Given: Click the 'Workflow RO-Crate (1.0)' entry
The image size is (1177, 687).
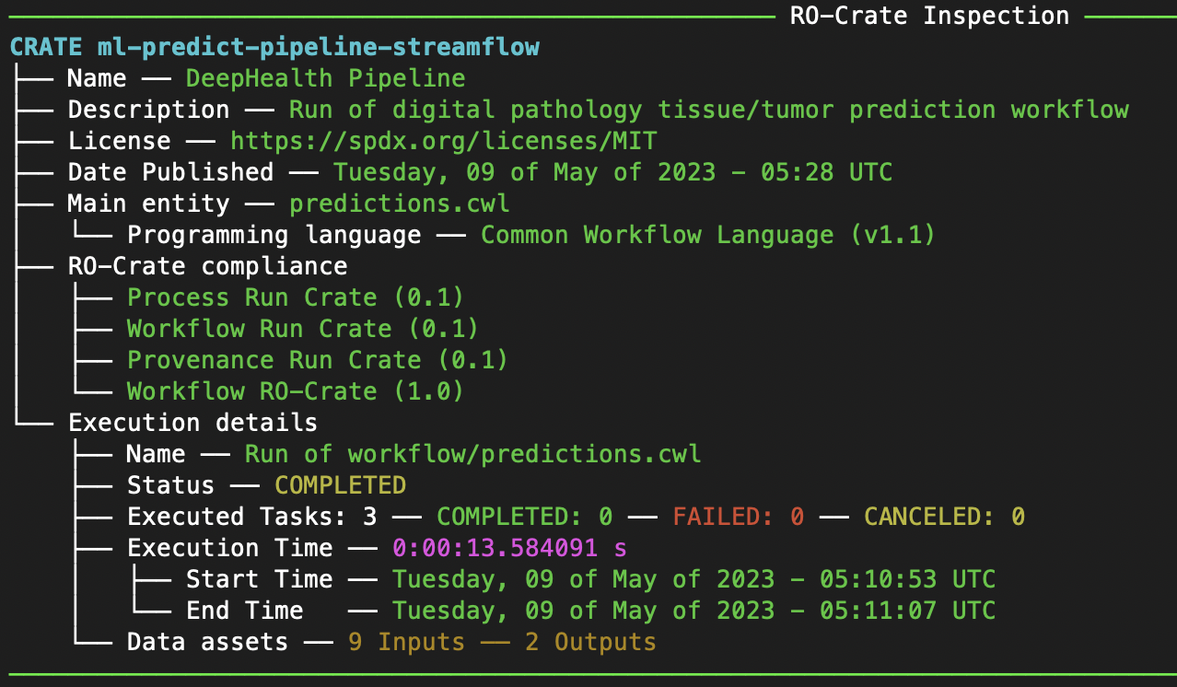Looking at the screenshot, I should click(296, 391).
